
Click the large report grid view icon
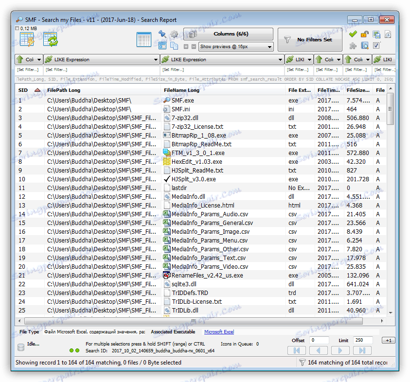[144, 40]
